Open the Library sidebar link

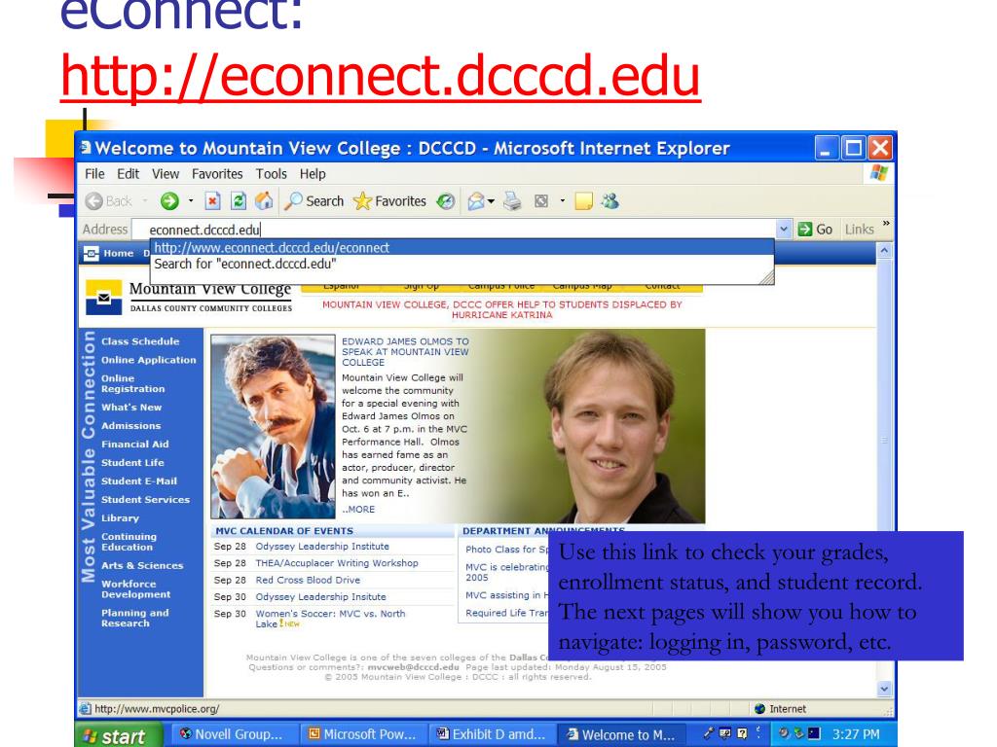120,517
